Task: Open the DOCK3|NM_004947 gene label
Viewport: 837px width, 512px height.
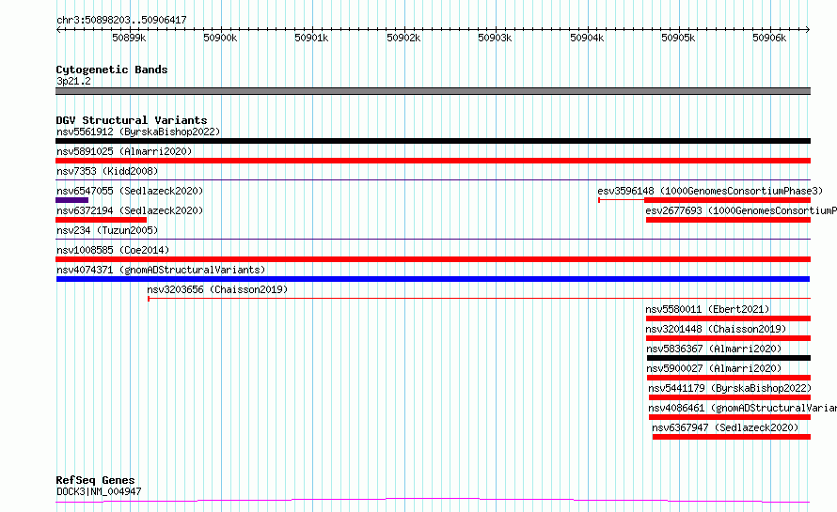Action: coord(99,491)
